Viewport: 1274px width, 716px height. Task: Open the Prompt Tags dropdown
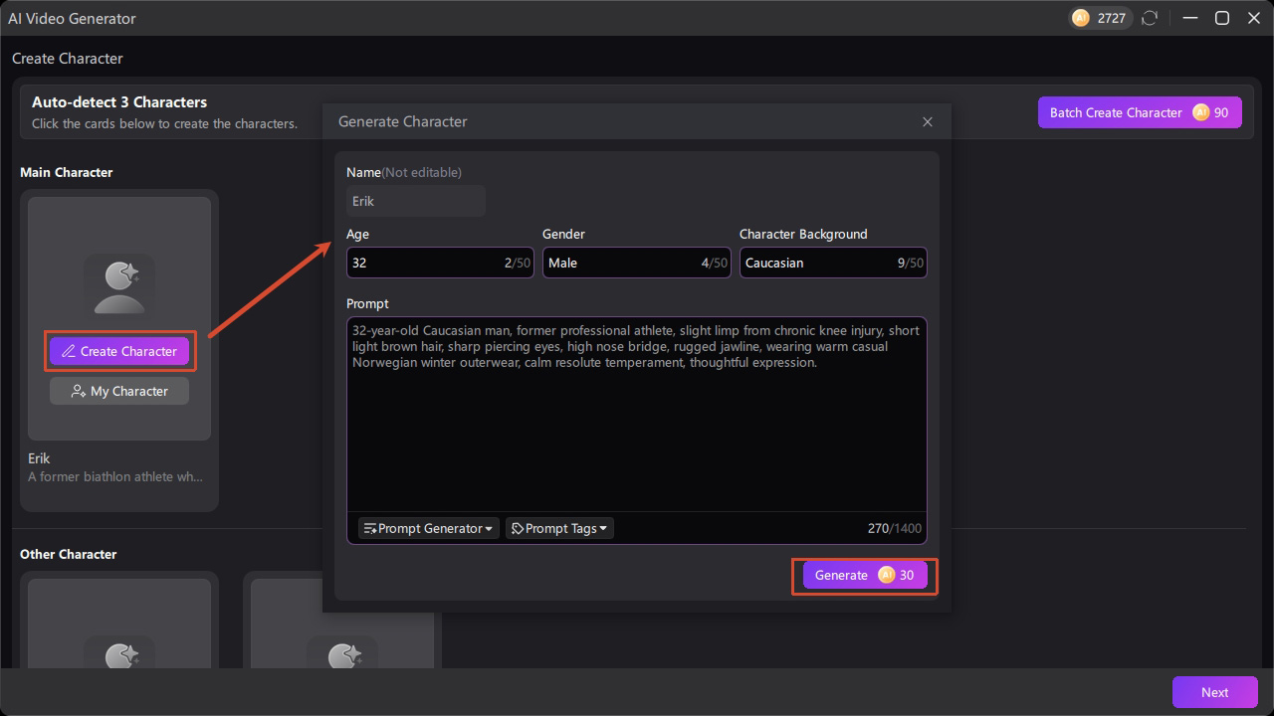559,528
